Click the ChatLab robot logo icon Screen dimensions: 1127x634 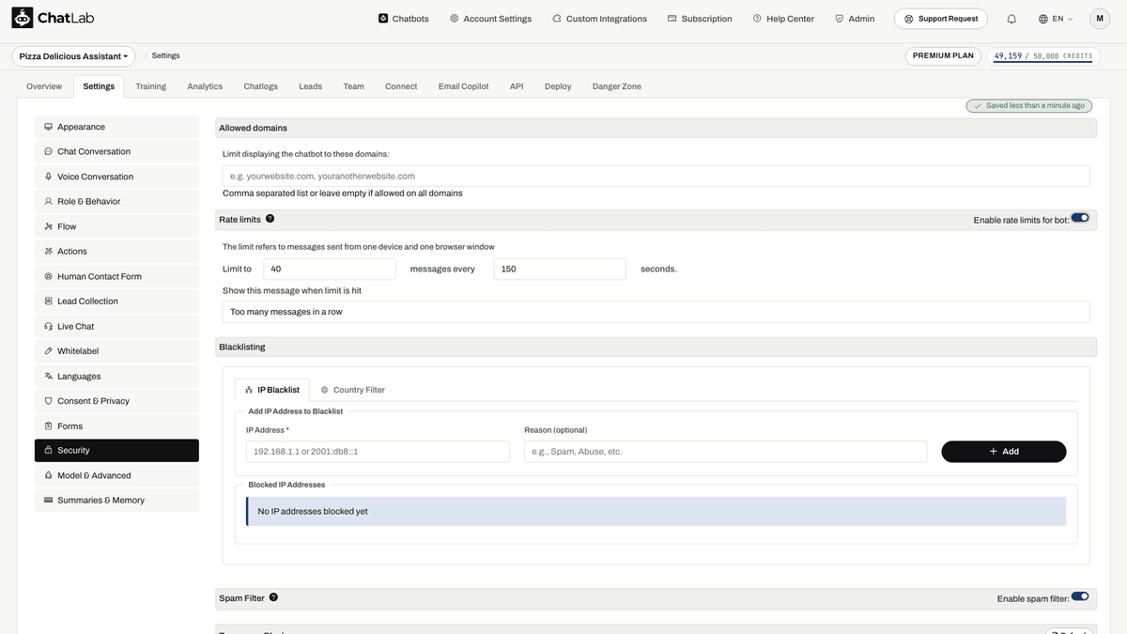(23, 18)
